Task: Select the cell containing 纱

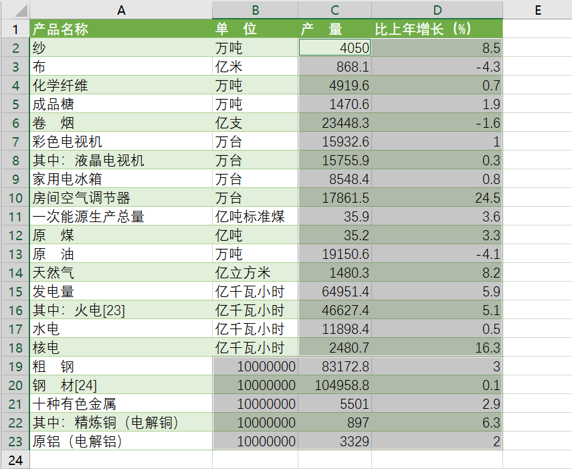Action: (121, 48)
